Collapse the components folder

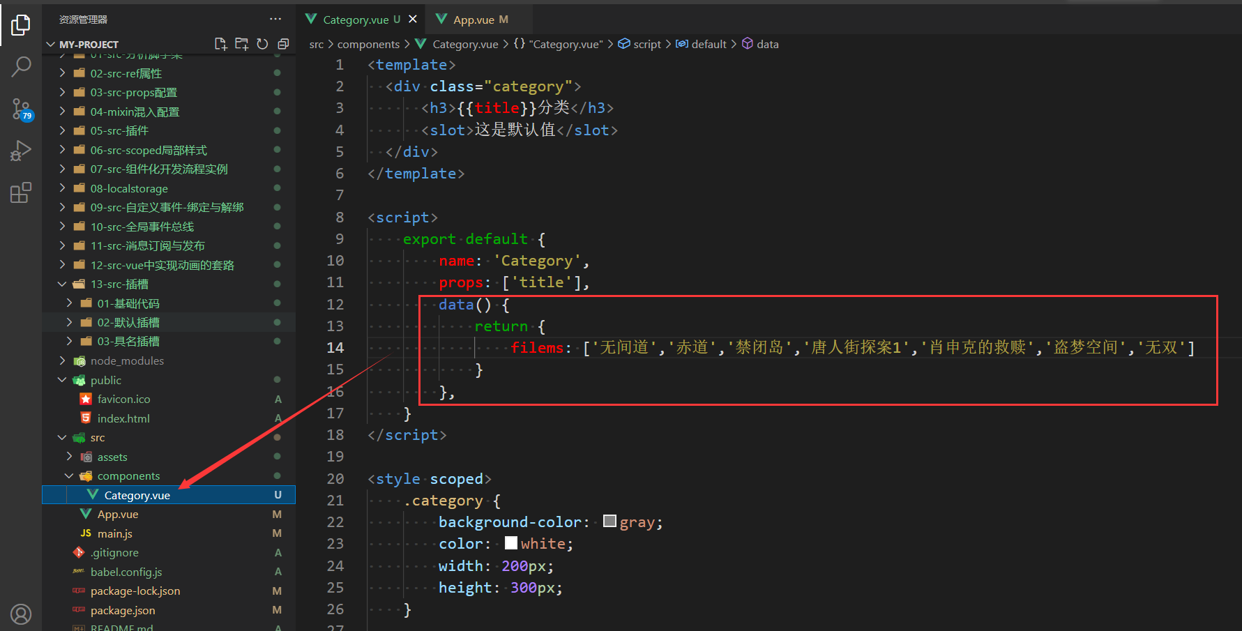pos(128,476)
